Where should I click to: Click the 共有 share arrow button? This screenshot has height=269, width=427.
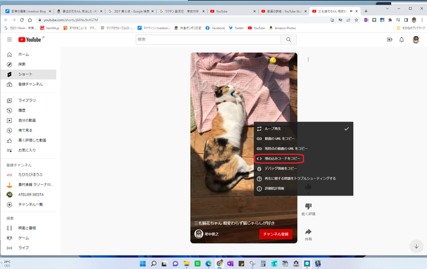click(x=308, y=232)
